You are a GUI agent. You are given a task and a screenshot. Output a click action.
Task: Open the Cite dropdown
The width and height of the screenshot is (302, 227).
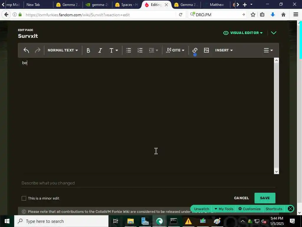(175, 50)
